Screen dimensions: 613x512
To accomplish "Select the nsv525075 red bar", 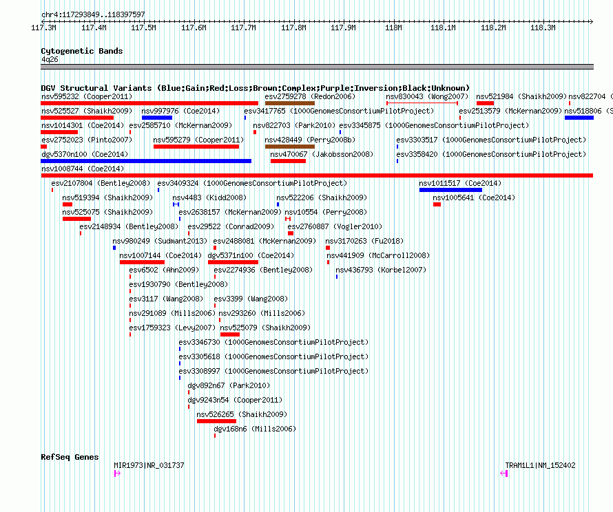I will (76, 219).
